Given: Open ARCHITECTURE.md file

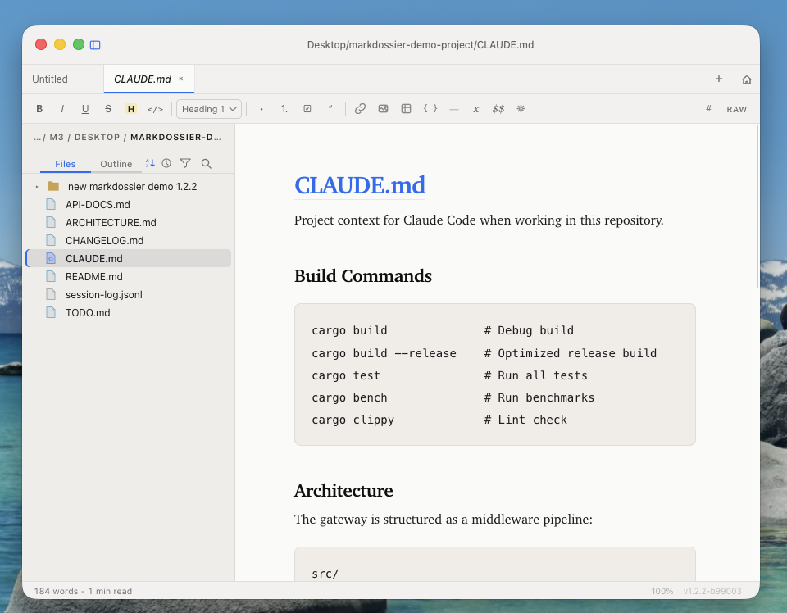Looking at the screenshot, I should [x=128, y=223].
